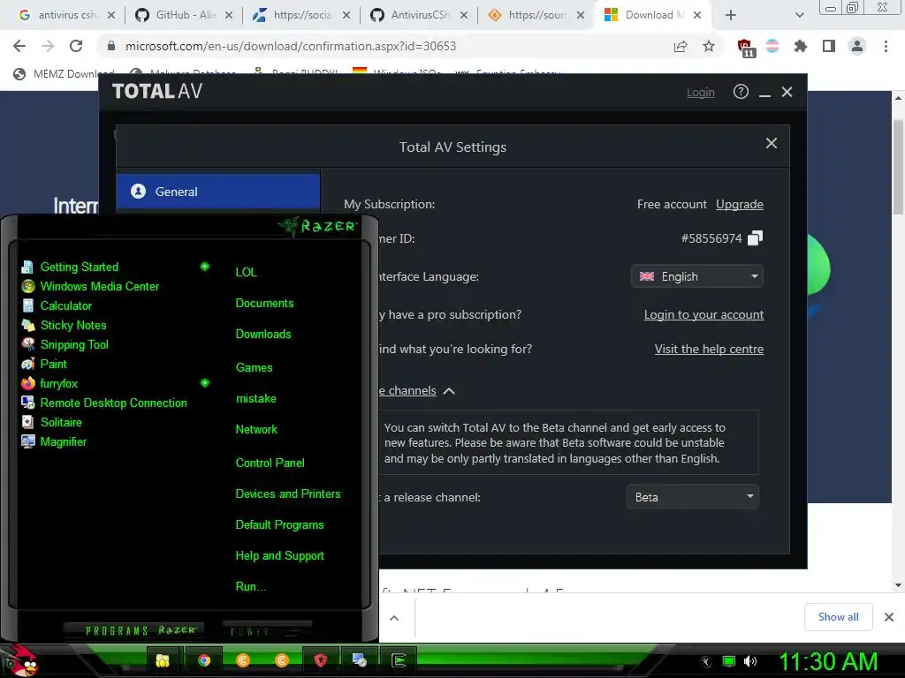Open the mistake folder link
The width and height of the screenshot is (905, 678).
click(x=255, y=399)
